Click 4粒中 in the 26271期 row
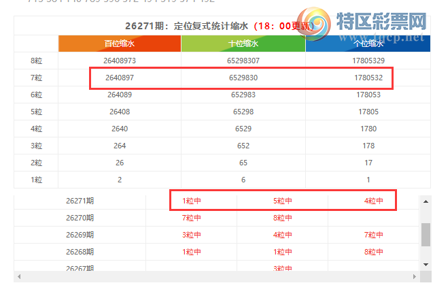The width and height of the screenshot is (433, 296). tap(373, 201)
